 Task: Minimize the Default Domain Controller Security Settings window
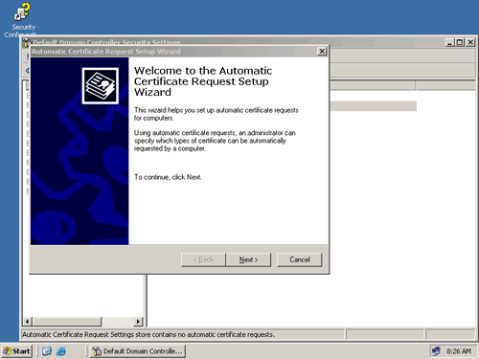coord(449,42)
